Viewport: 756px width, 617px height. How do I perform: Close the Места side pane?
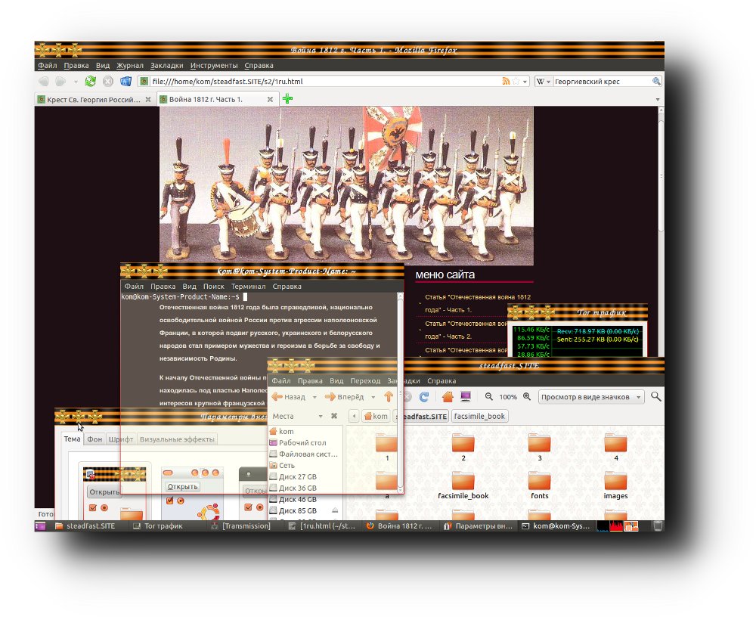point(334,416)
